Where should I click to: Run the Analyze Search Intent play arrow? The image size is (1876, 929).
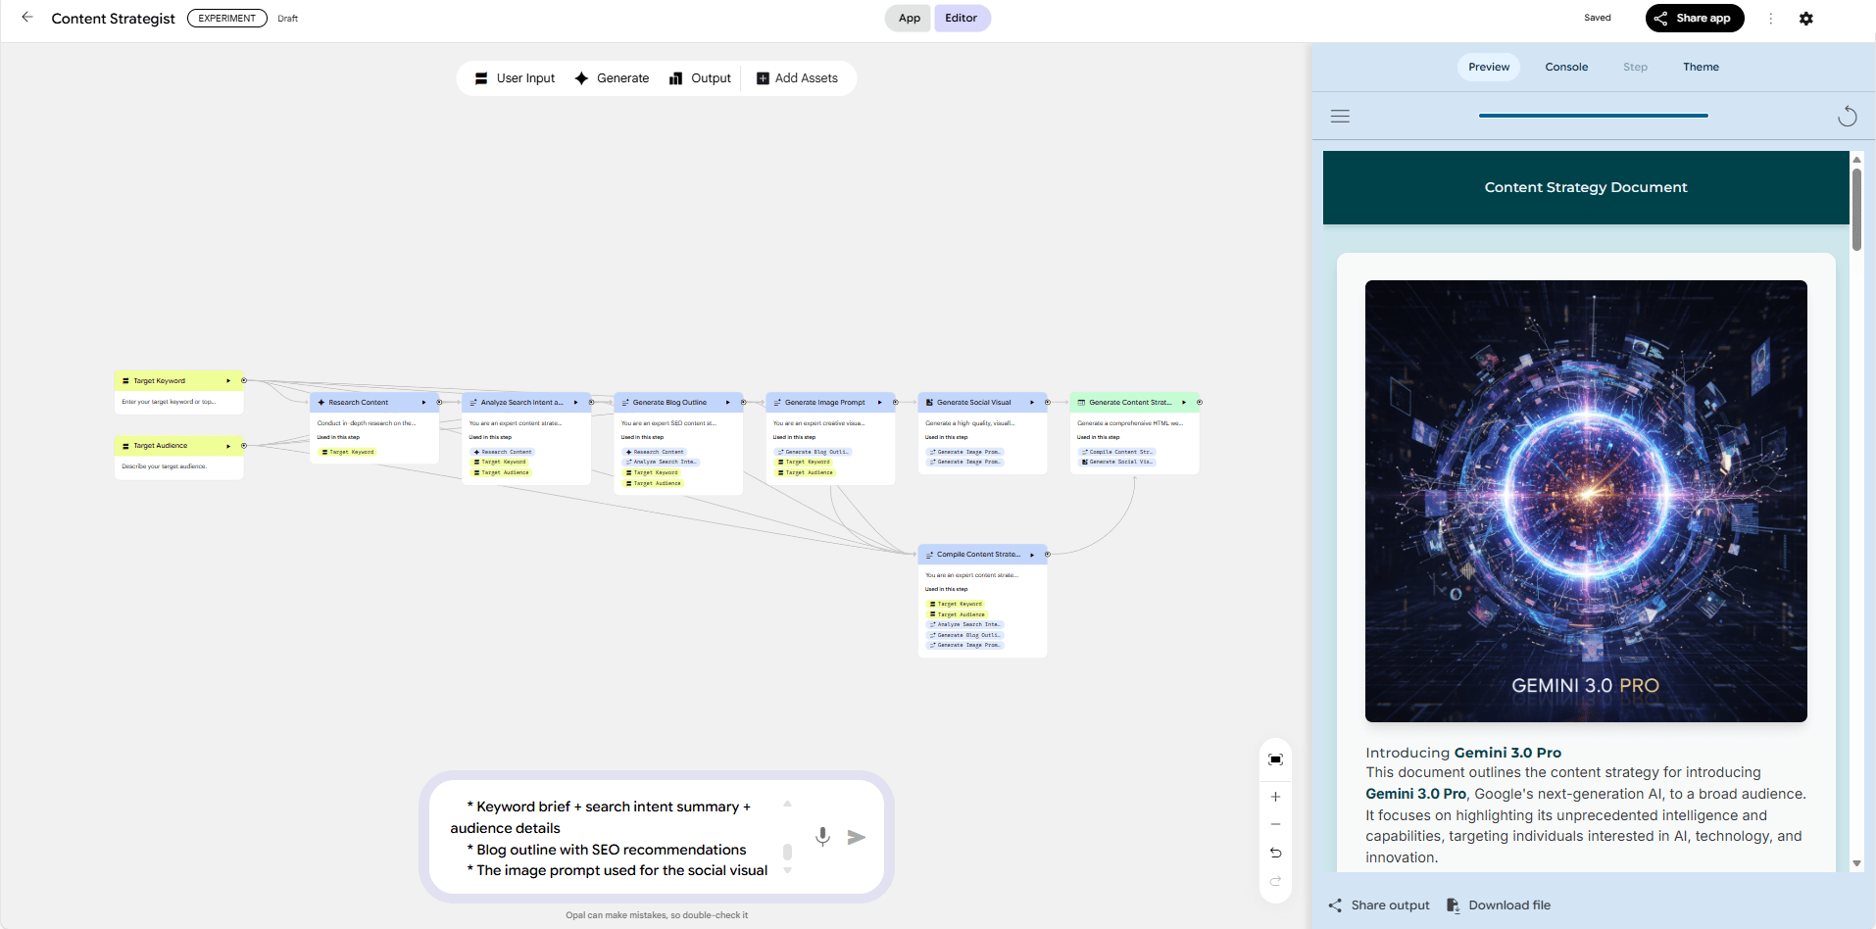pos(575,402)
